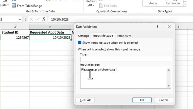Click the input message scroll up arrow
The height and width of the screenshot is (109, 193).
(169, 70)
